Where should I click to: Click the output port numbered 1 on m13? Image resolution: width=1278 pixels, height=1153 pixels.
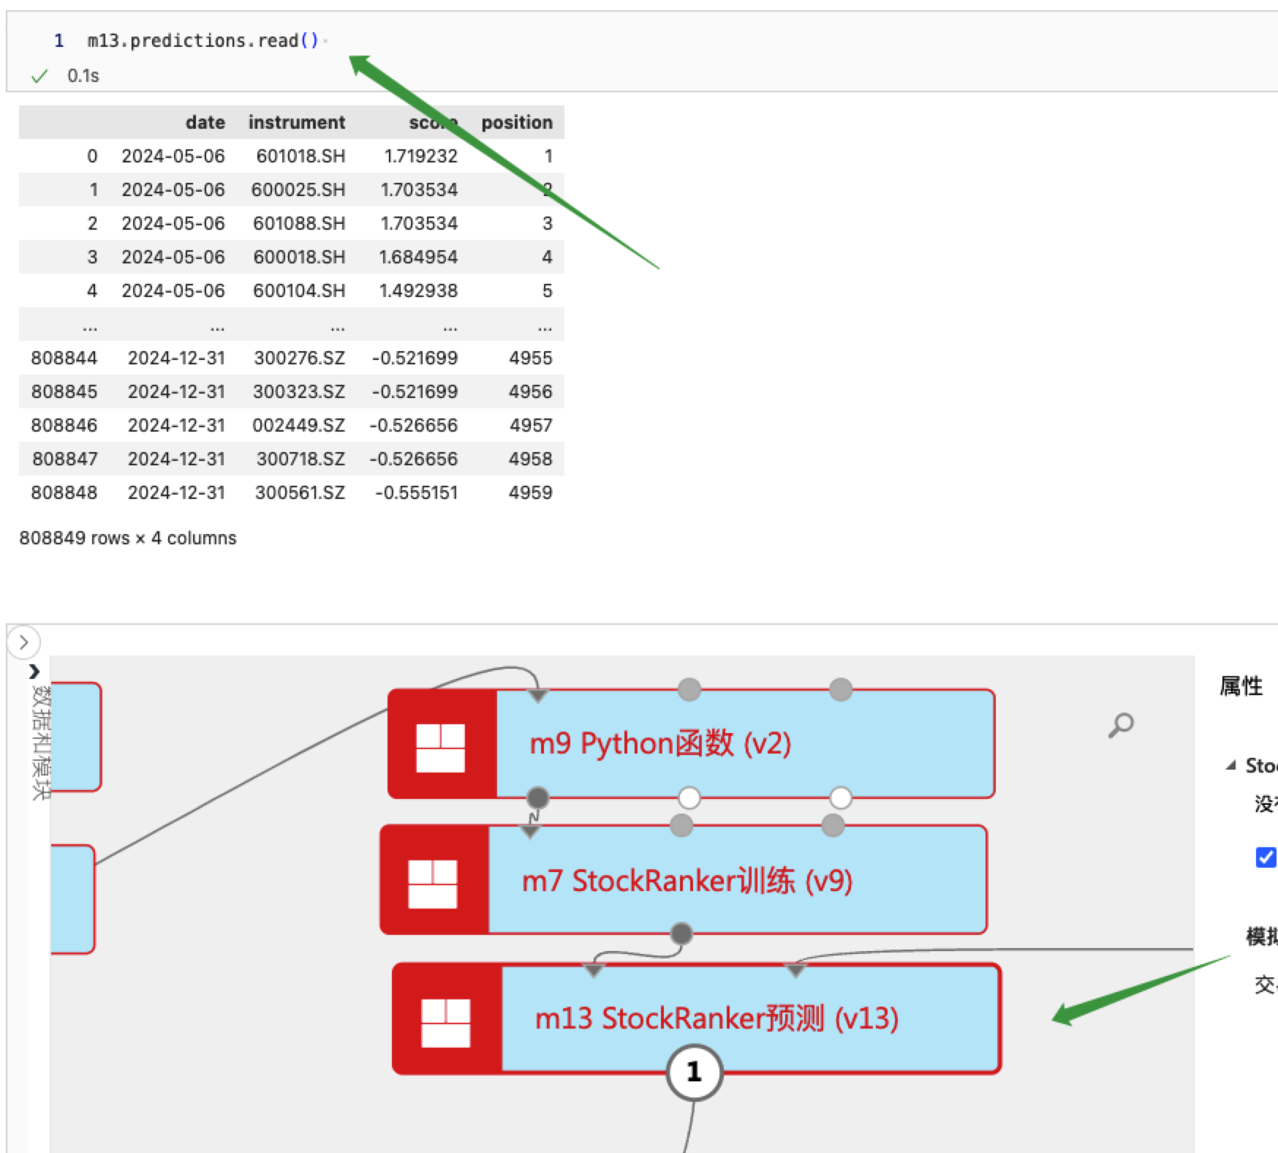click(x=694, y=1072)
